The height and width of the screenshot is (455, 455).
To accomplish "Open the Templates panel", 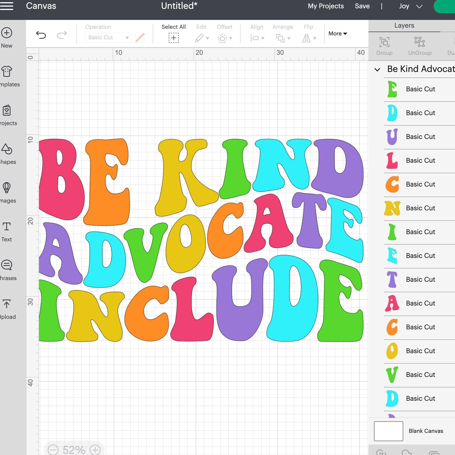I will coord(7,73).
